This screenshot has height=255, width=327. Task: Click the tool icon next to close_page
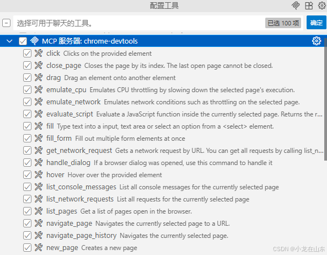point(39,65)
